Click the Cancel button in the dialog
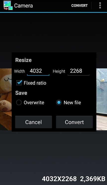This screenshot has width=107, height=185. pyautogui.click(x=34, y=122)
